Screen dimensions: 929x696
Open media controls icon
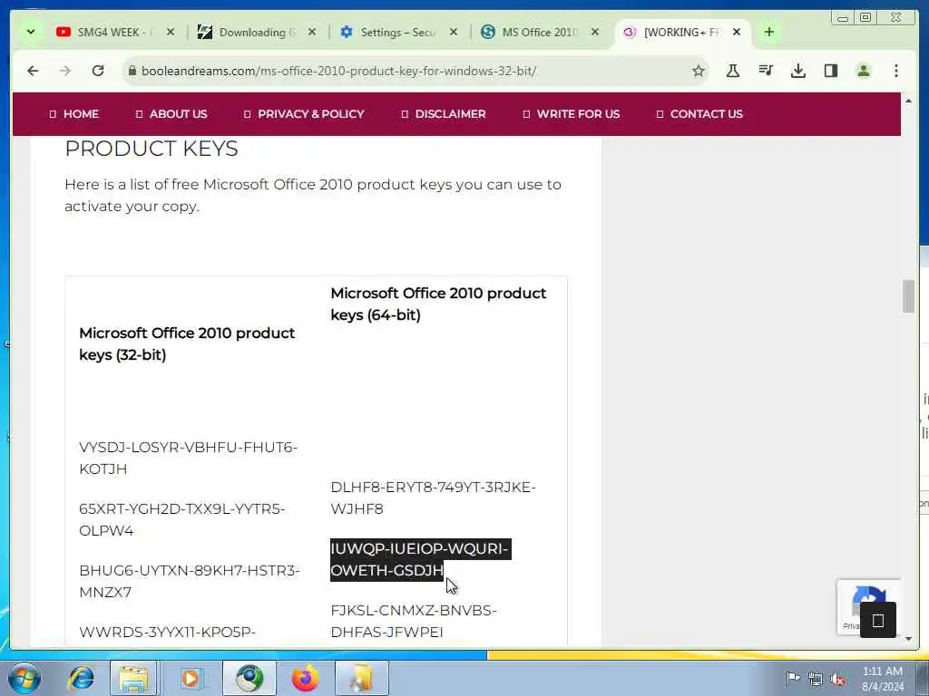(766, 71)
